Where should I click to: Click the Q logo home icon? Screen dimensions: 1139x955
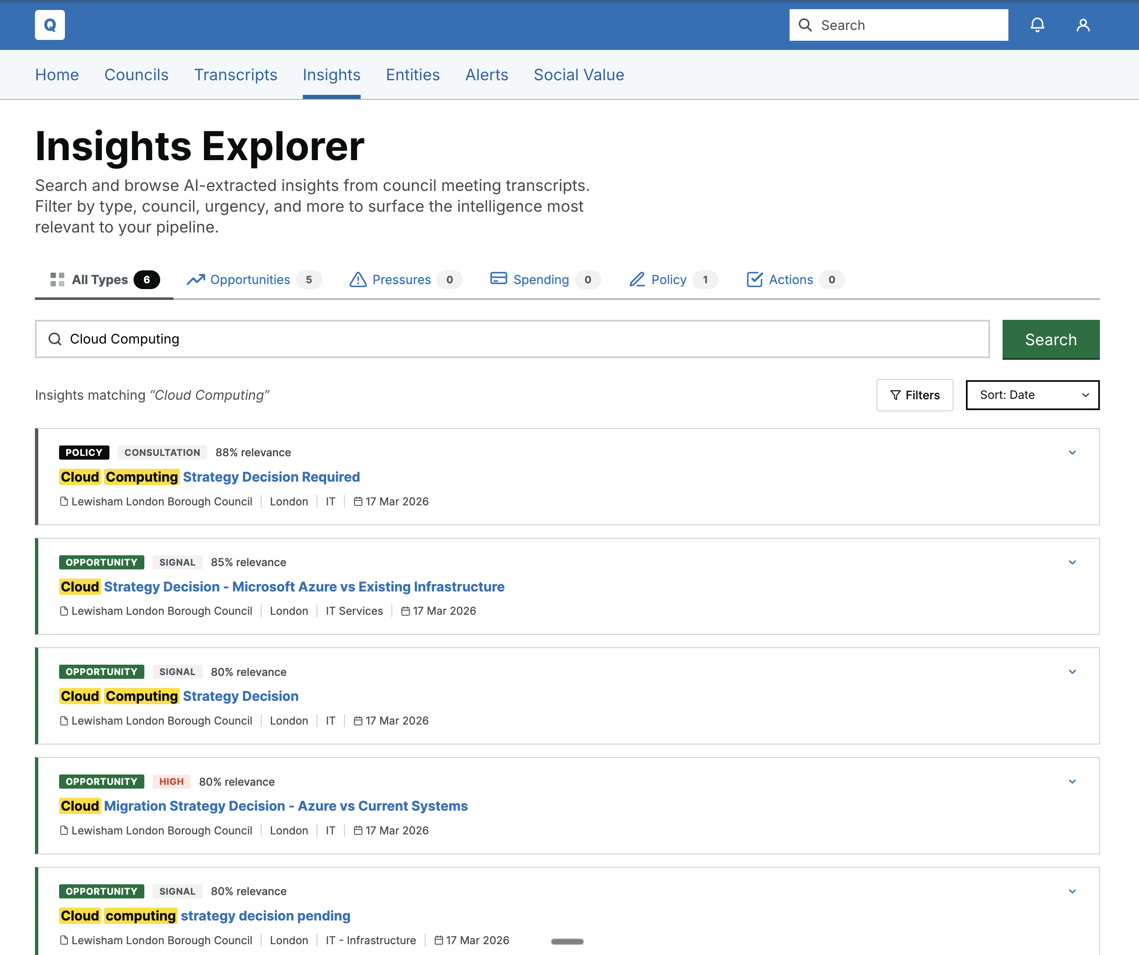(50, 25)
